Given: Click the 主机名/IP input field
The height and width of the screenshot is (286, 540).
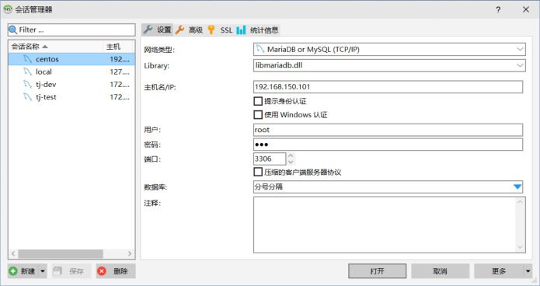Looking at the screenshot, I should coord(388,87).
